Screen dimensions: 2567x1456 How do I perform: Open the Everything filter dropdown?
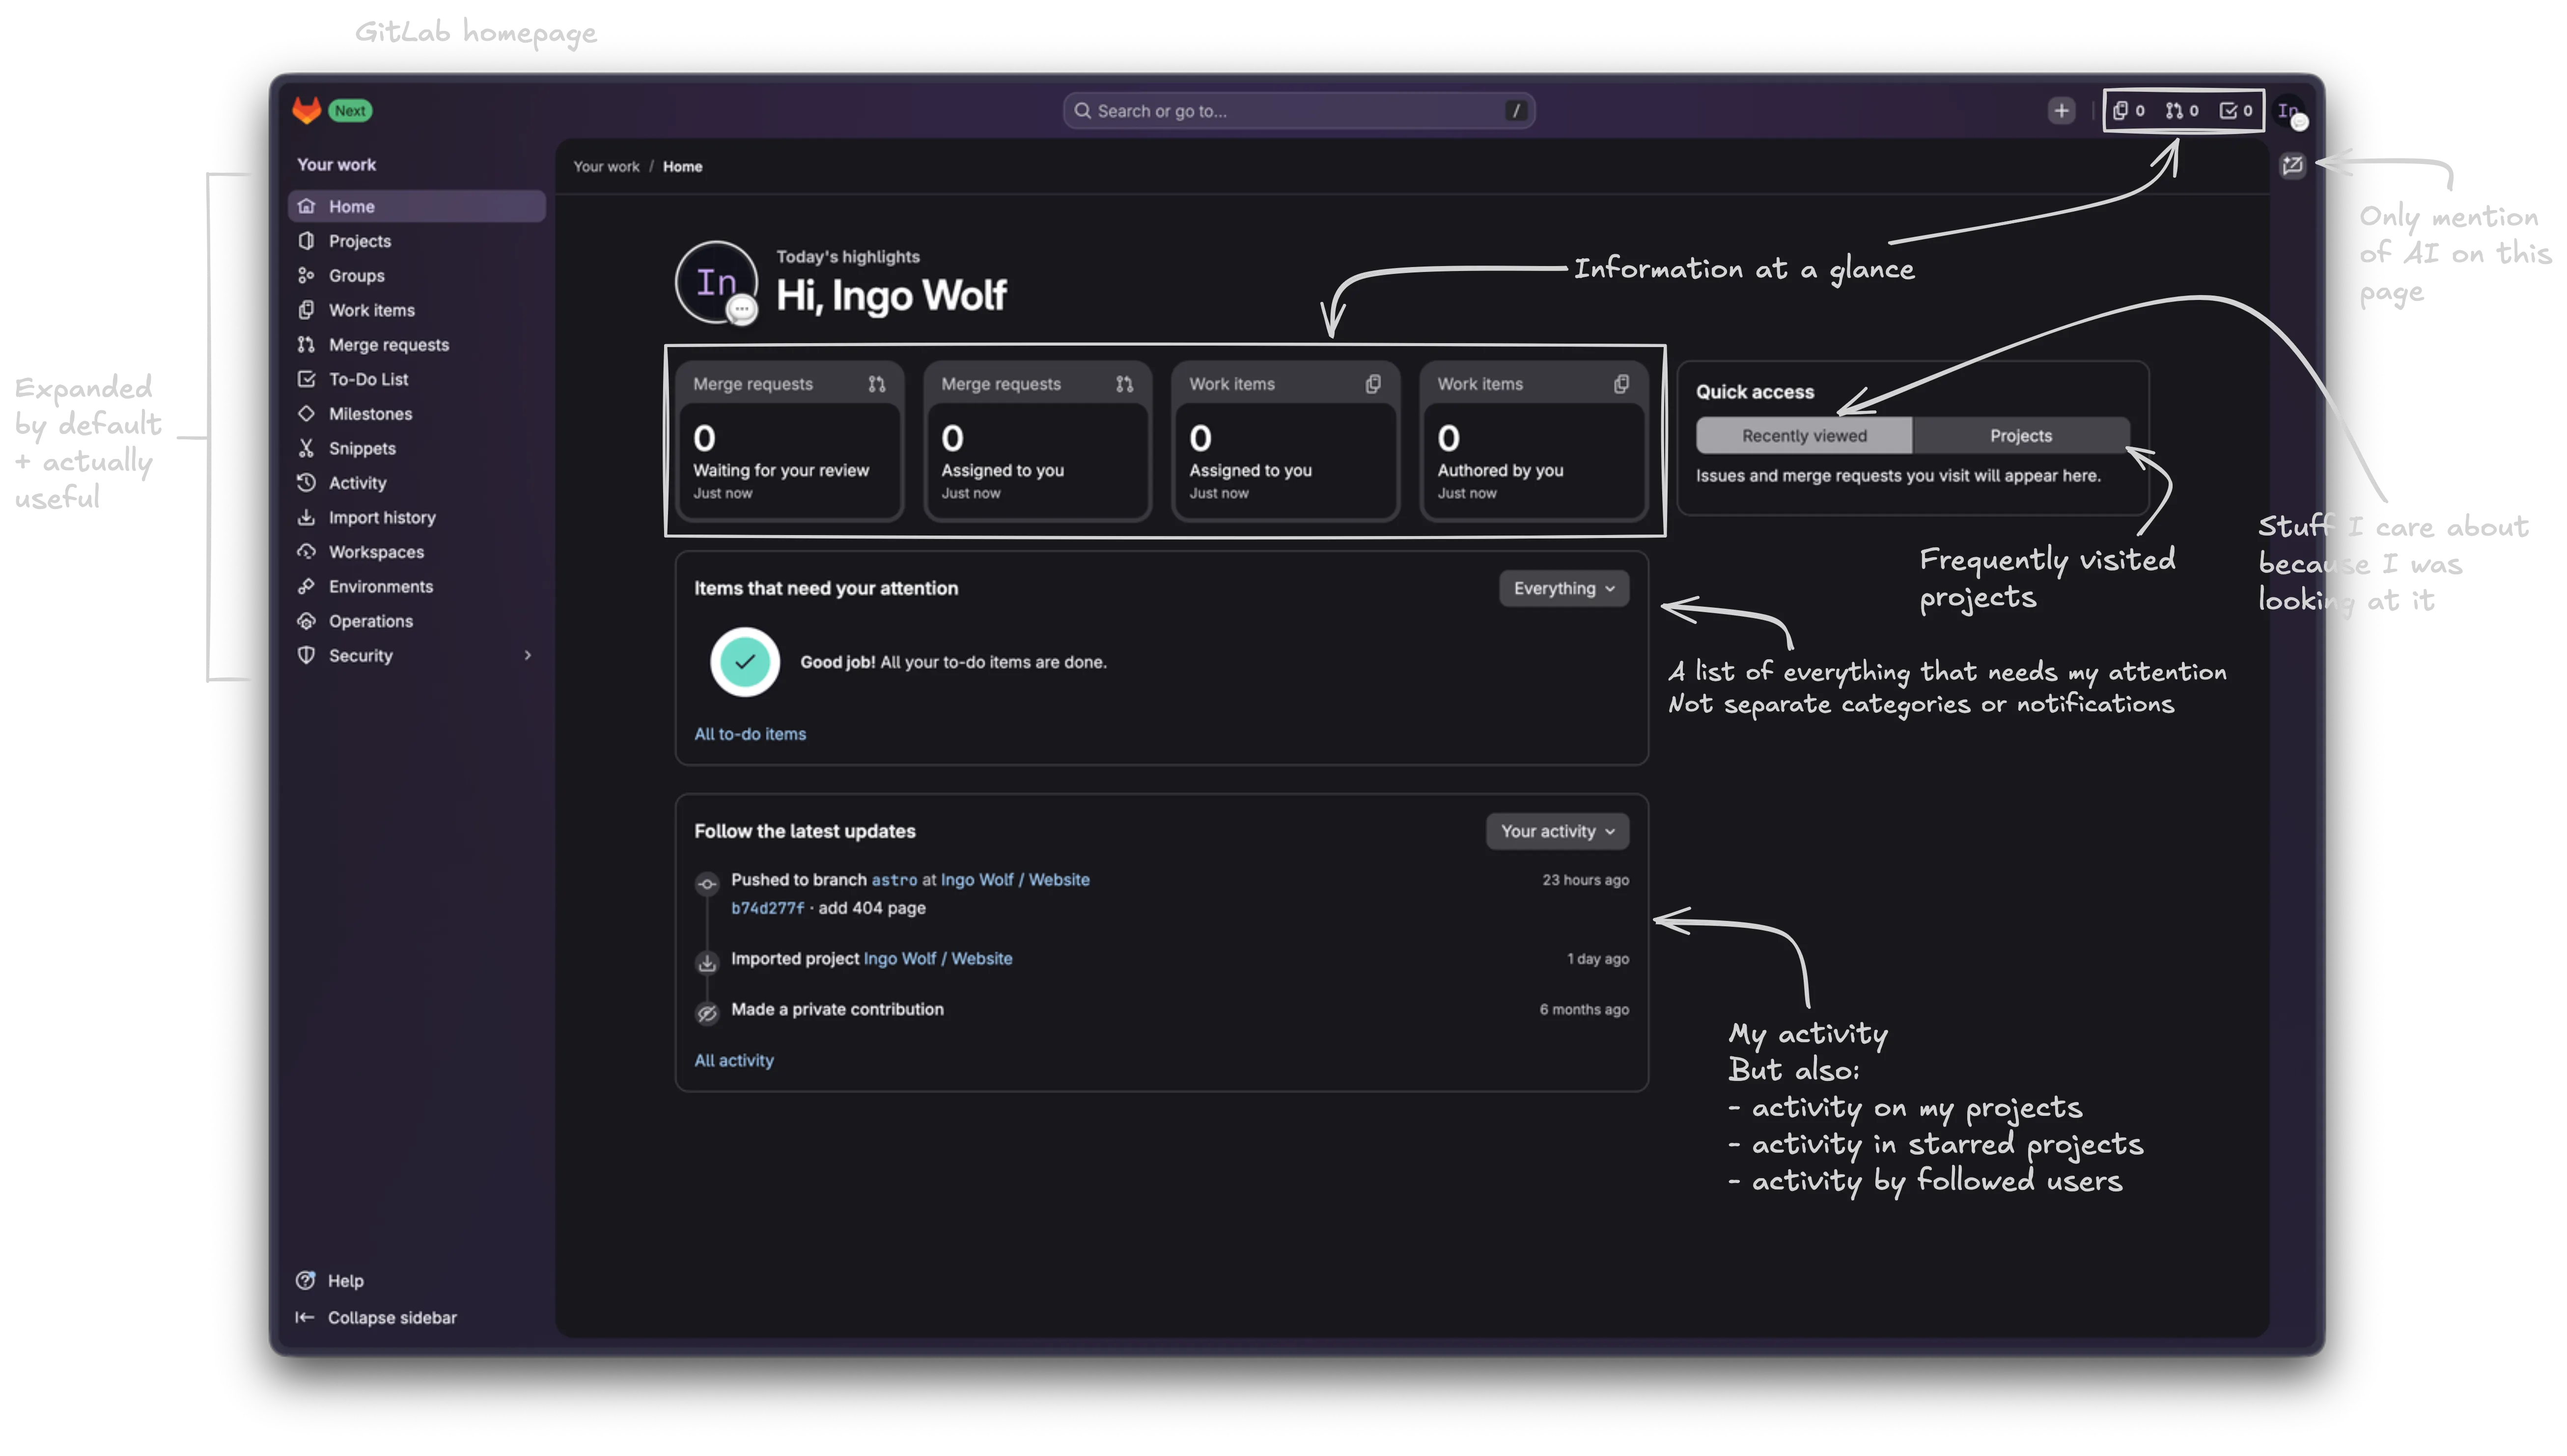coord(1563,588)
